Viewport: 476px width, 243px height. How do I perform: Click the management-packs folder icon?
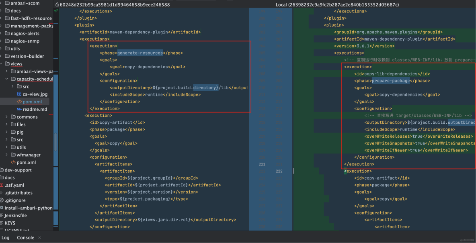[7, 26]
